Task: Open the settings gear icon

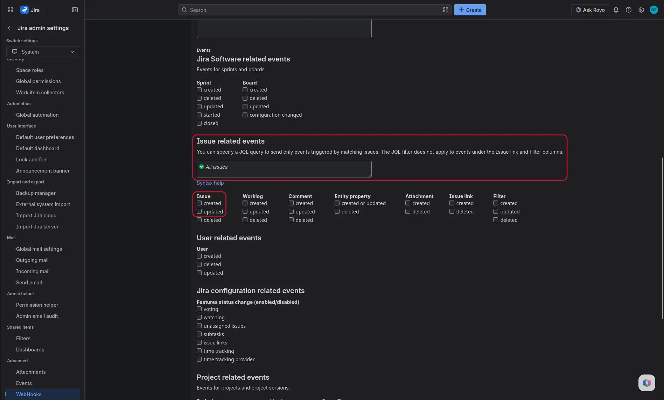Action: 641,10
